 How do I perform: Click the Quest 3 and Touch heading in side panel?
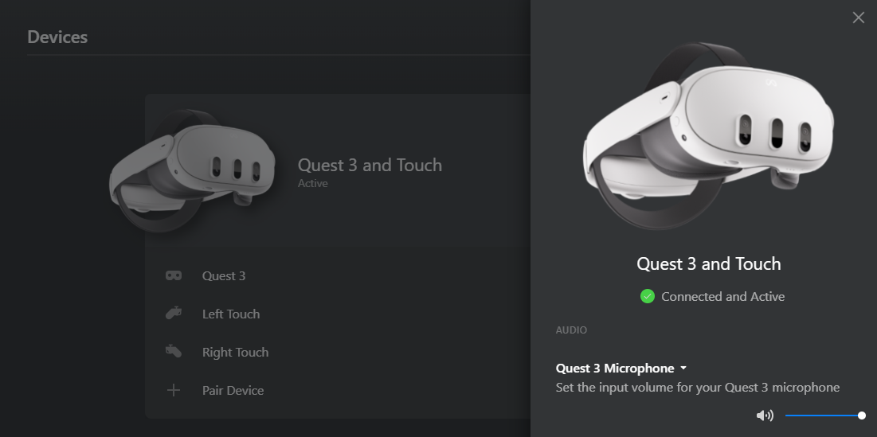point(709,264)
